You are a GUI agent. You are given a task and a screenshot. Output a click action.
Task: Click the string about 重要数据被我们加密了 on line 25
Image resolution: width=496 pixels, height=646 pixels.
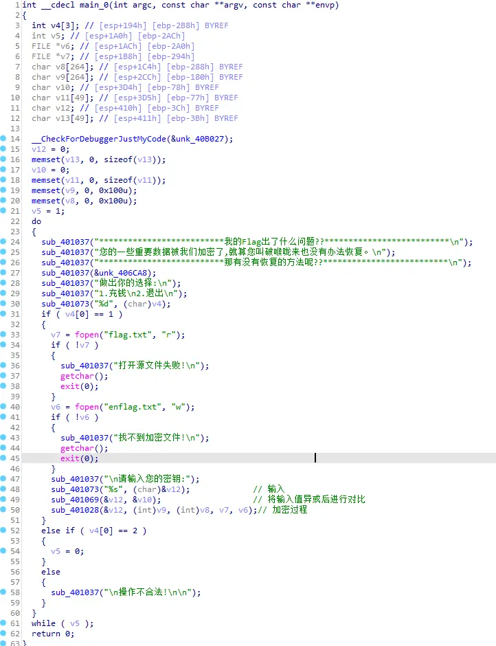(240, 252)
